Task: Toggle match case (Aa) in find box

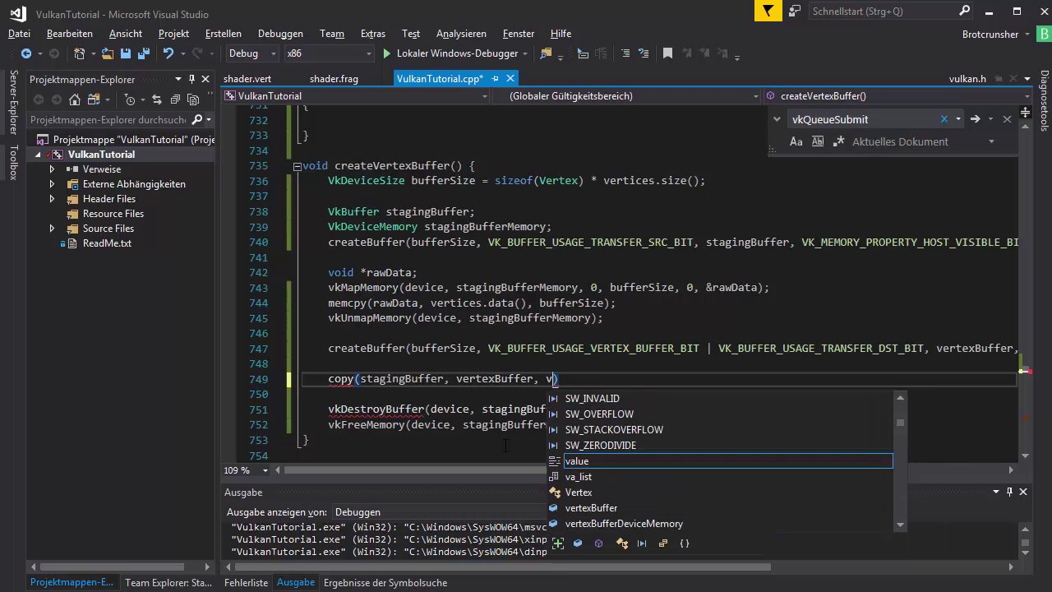Action: pyautogui.click(x=796, y=141)
